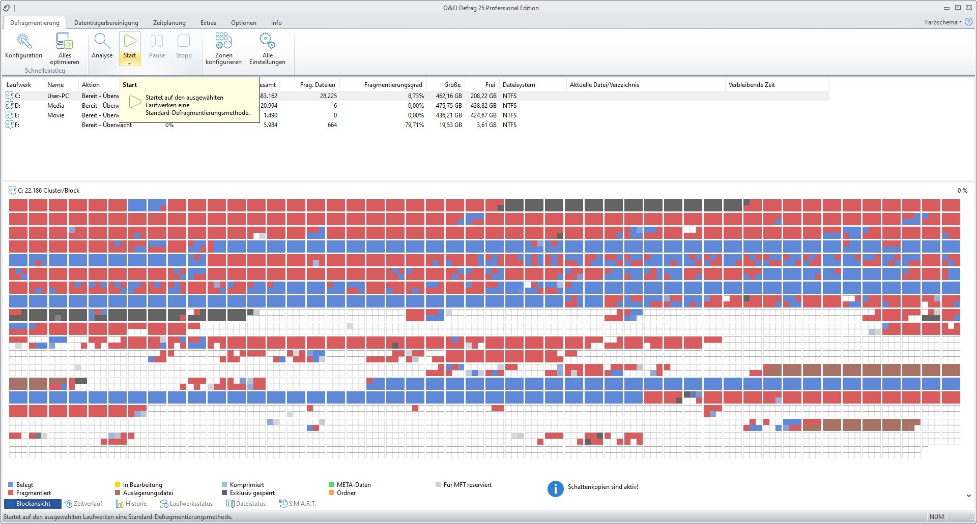This screenshot has width=977, height=524.
Task: Start drive analysis with Analyse icon
Action: [102, 41]
